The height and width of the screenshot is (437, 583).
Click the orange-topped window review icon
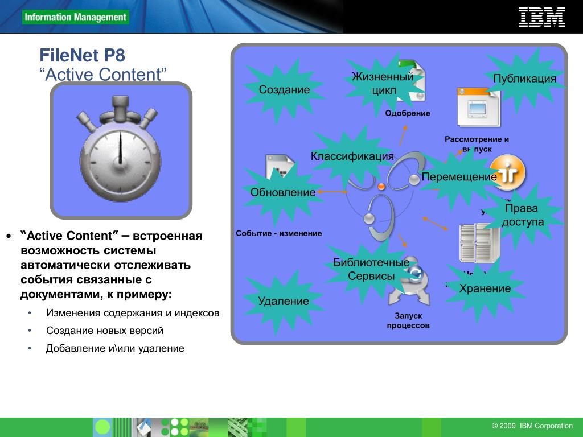click(x=478, y=108)
